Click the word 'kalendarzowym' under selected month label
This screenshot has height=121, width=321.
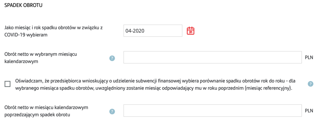coord(21,61)
